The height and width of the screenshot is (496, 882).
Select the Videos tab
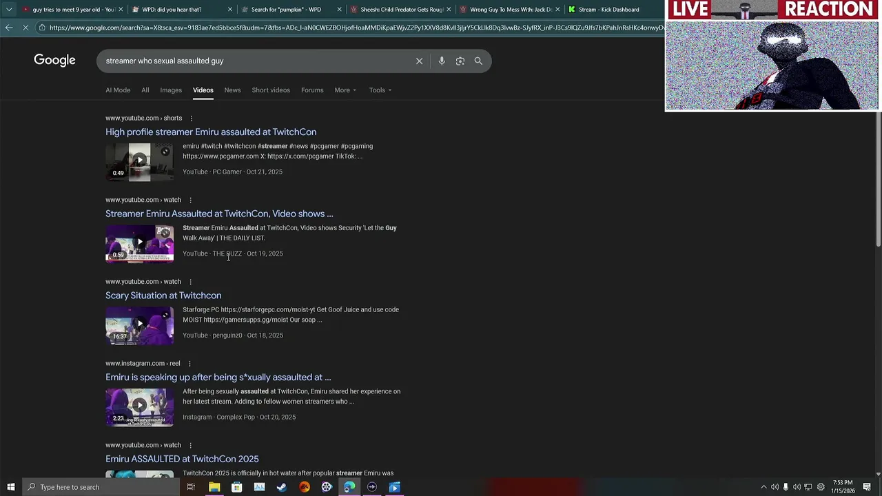coord(203,90)
